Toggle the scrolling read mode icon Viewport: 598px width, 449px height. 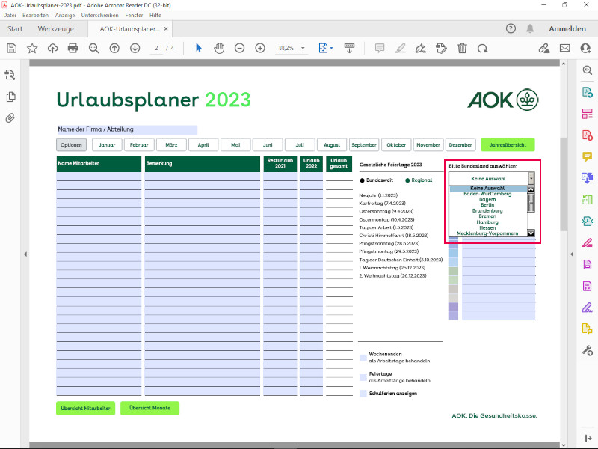pyautogui.click(x=349, y=48)
